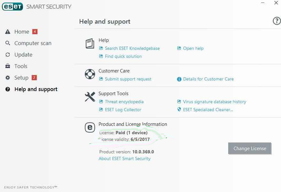Click the Home warning triangle icon
The image size is (281, 192).
(8, 32)
